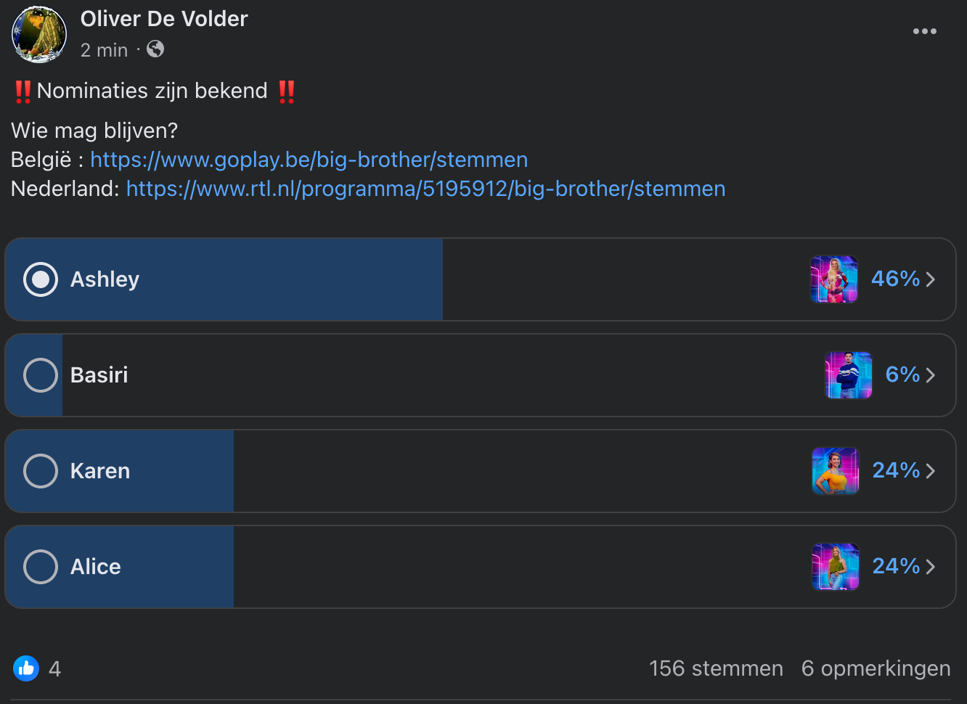Expand Alice's 24% voters chevron
Viewport: 967px width, 704px height.
931,567
